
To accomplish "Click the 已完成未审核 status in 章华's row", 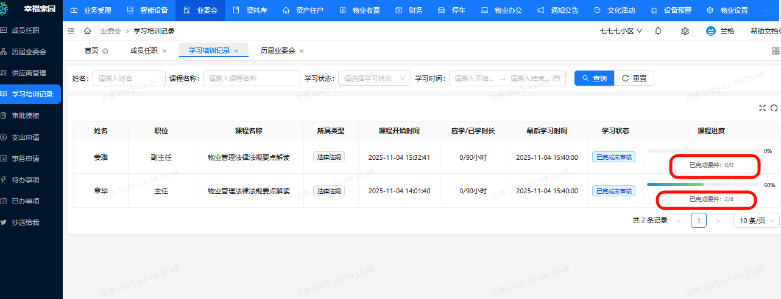I will 613,191.
